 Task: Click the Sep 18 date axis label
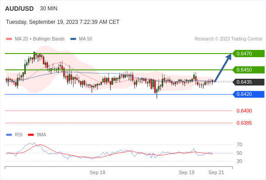[x=97, y=172]
